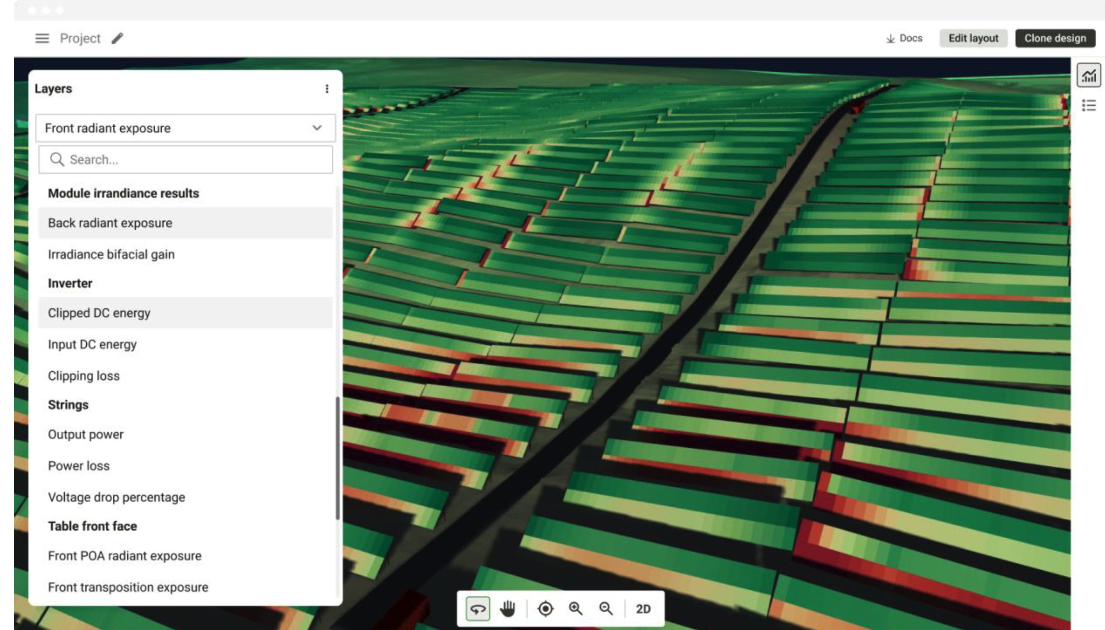Click the recenter view icon
Image resolution: width=1105 pixels, height=630 pixels.
545,608
